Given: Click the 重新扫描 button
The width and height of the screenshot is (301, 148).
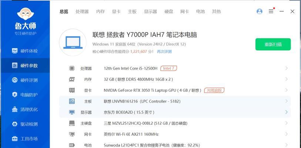Looking at the screenshot, I should pos(273,44).
